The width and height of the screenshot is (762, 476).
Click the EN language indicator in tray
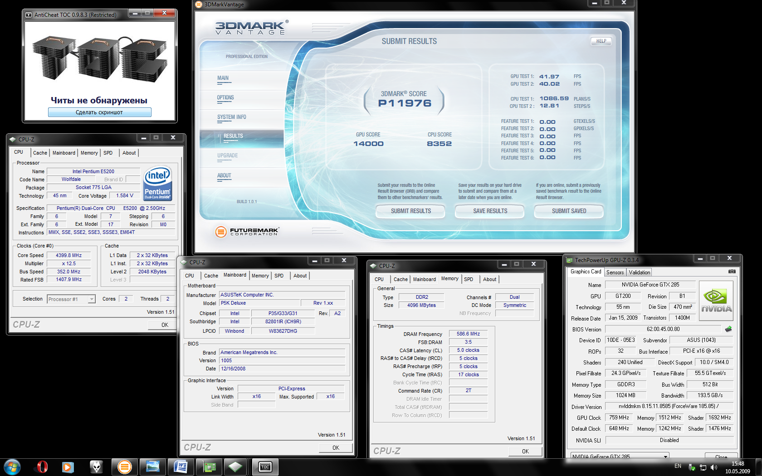click(678, 466)
